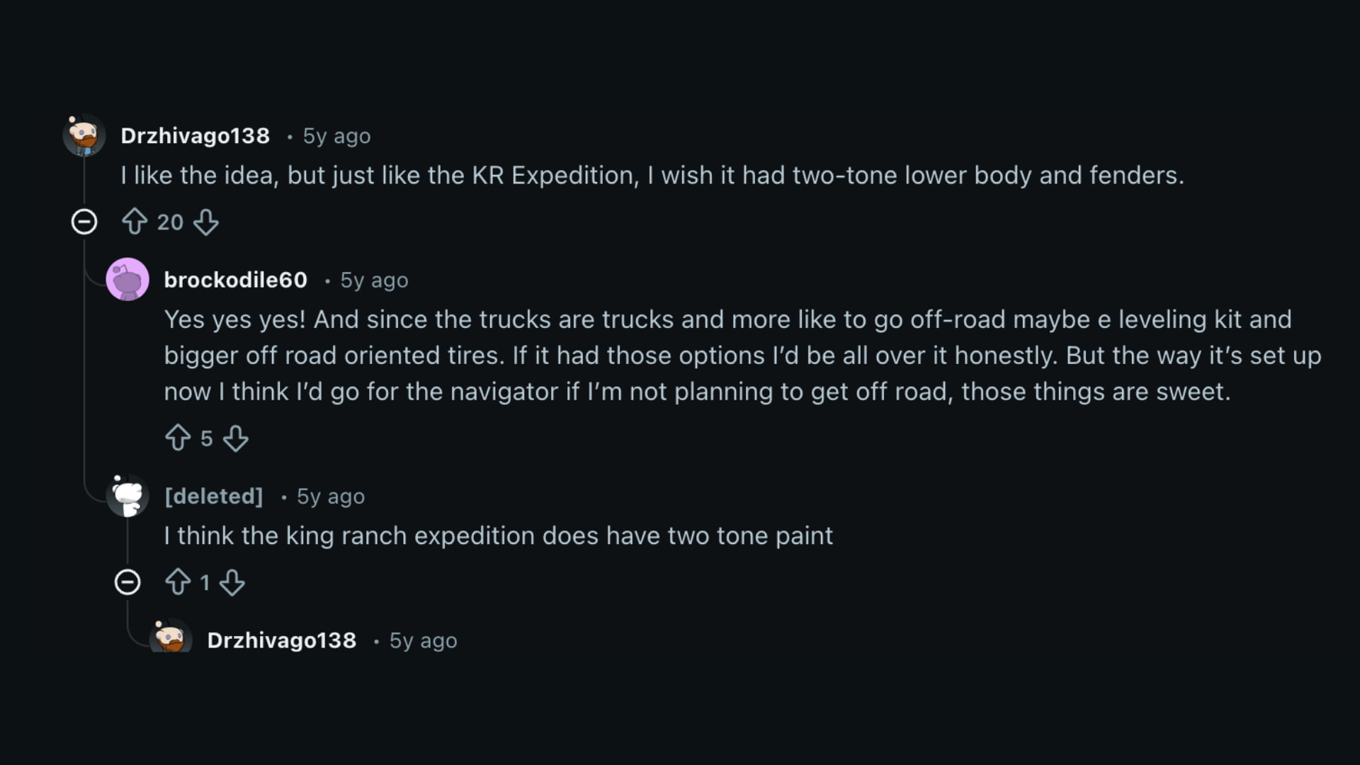Downvote the [deleted] comment
This screenshot has height=765, width=1360.
click(233, 582)
